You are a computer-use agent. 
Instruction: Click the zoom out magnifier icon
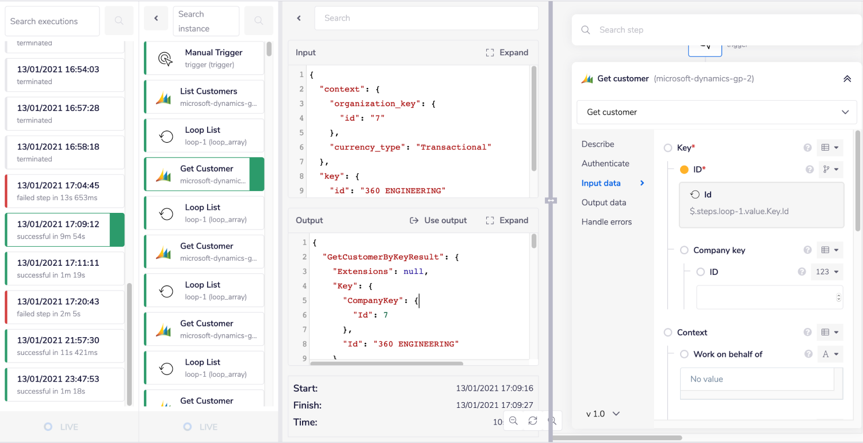(514, 421)
